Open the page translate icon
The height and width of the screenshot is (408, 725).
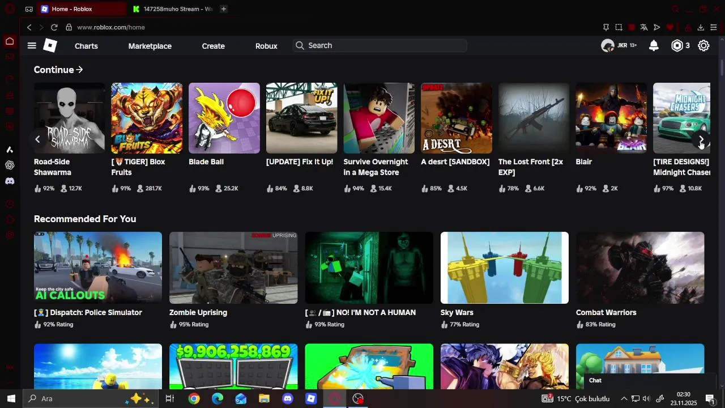[x=644, y=27]
